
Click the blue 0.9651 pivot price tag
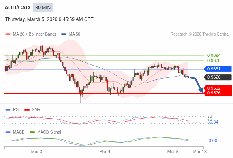pyautogui.click(x=218, y=69)
